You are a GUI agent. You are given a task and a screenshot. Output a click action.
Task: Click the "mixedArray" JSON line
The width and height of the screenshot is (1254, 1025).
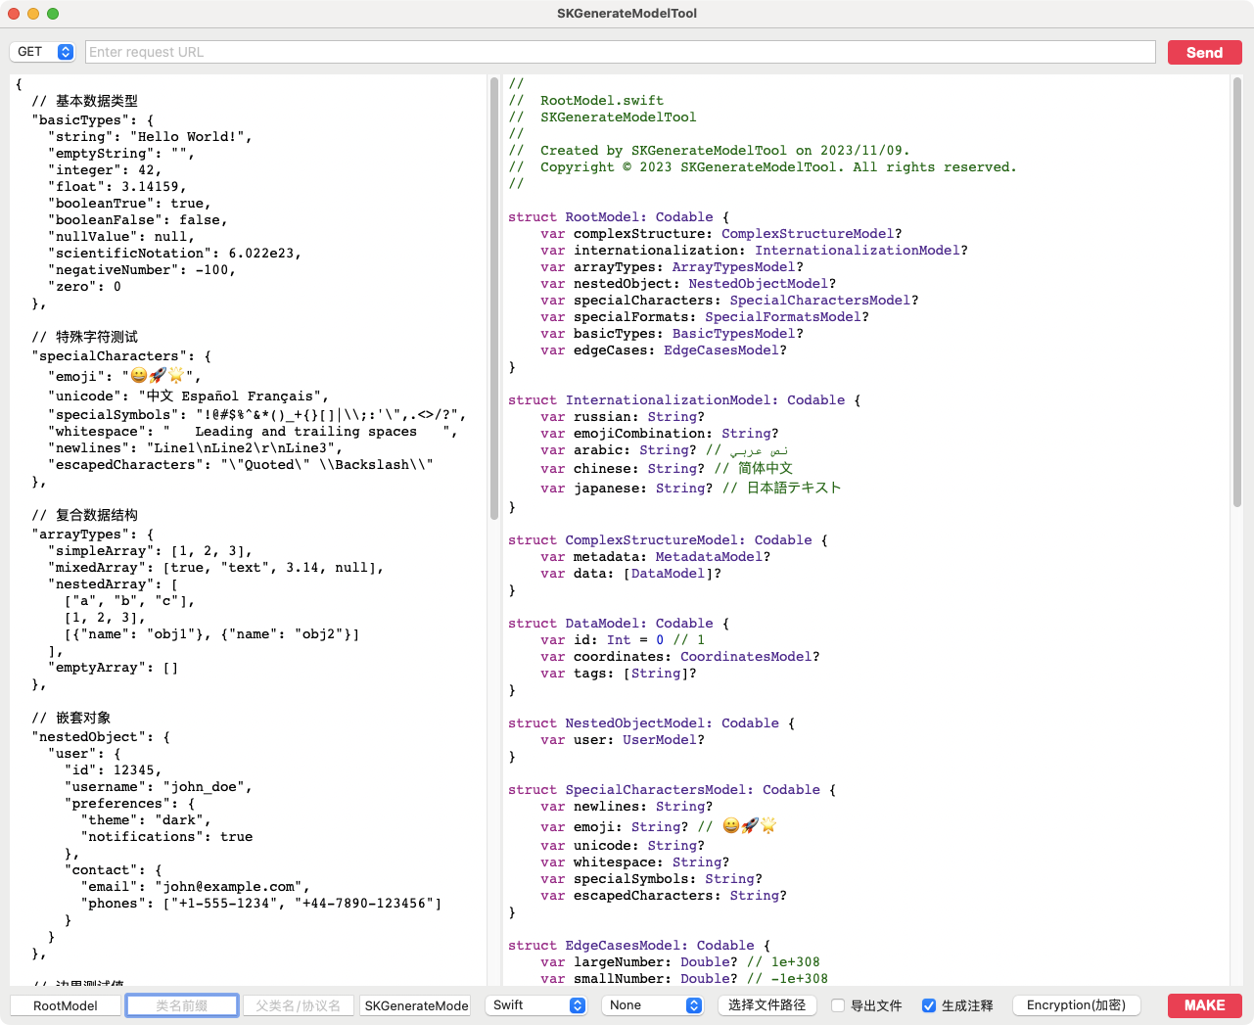pyautogui.click(x=215, y=568)
